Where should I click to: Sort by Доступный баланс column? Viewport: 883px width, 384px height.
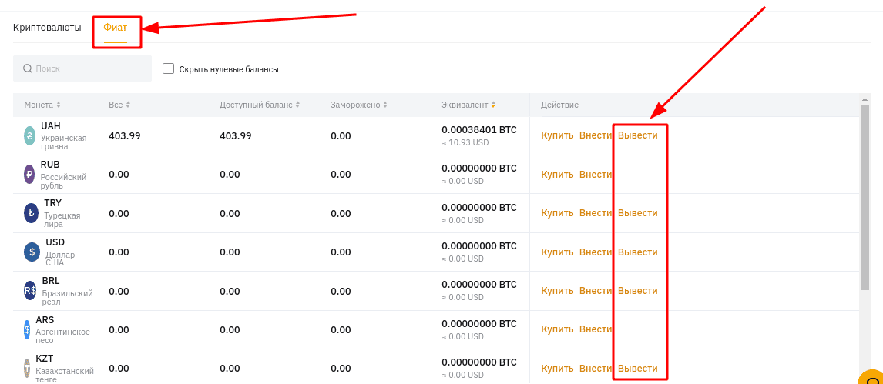pyautogui.click(x=260, y=105)
